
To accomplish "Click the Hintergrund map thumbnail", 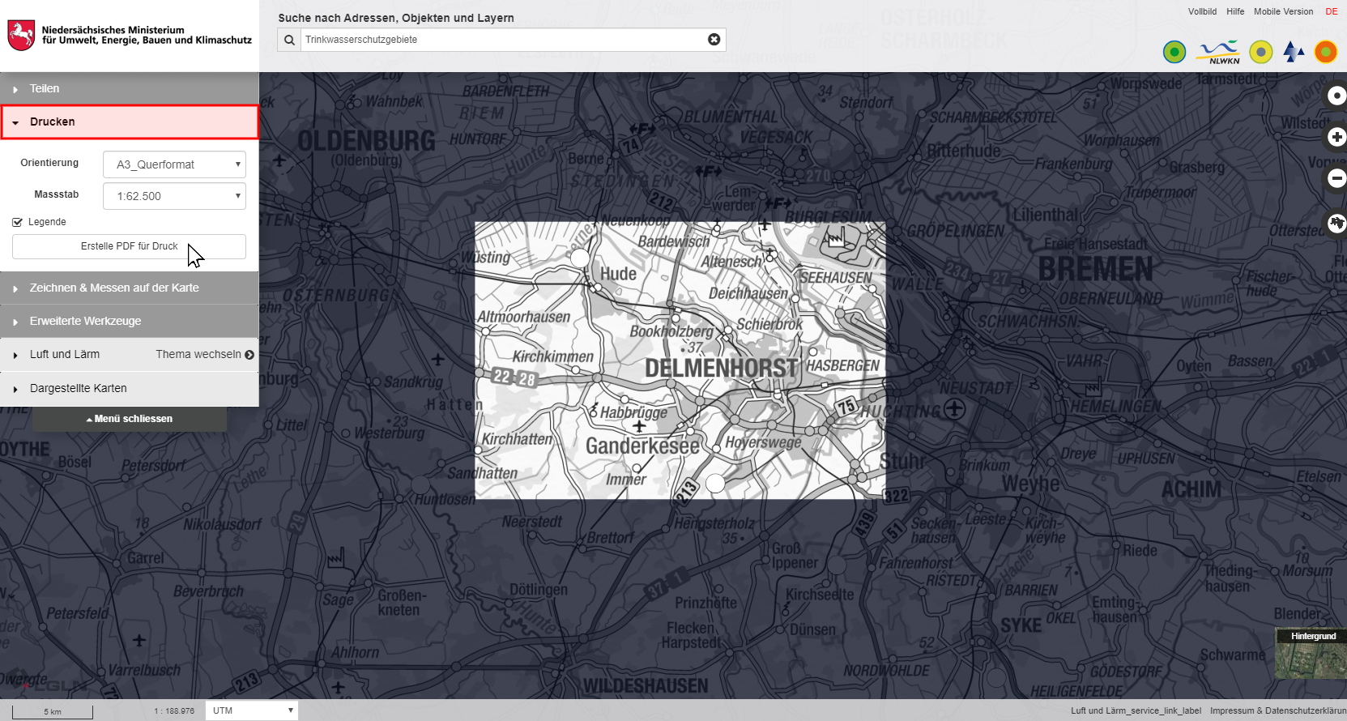I will click(x=1311, y=653).
